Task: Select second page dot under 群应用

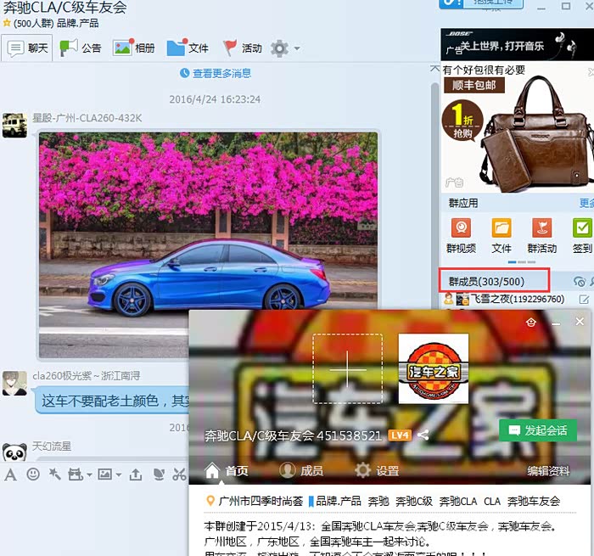Action: [522, 262]
